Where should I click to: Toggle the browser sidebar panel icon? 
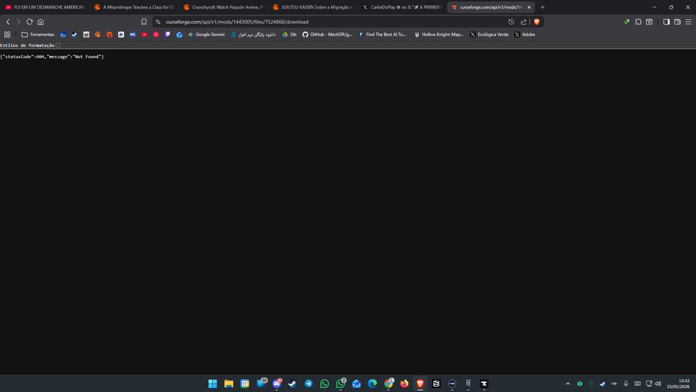666,21
